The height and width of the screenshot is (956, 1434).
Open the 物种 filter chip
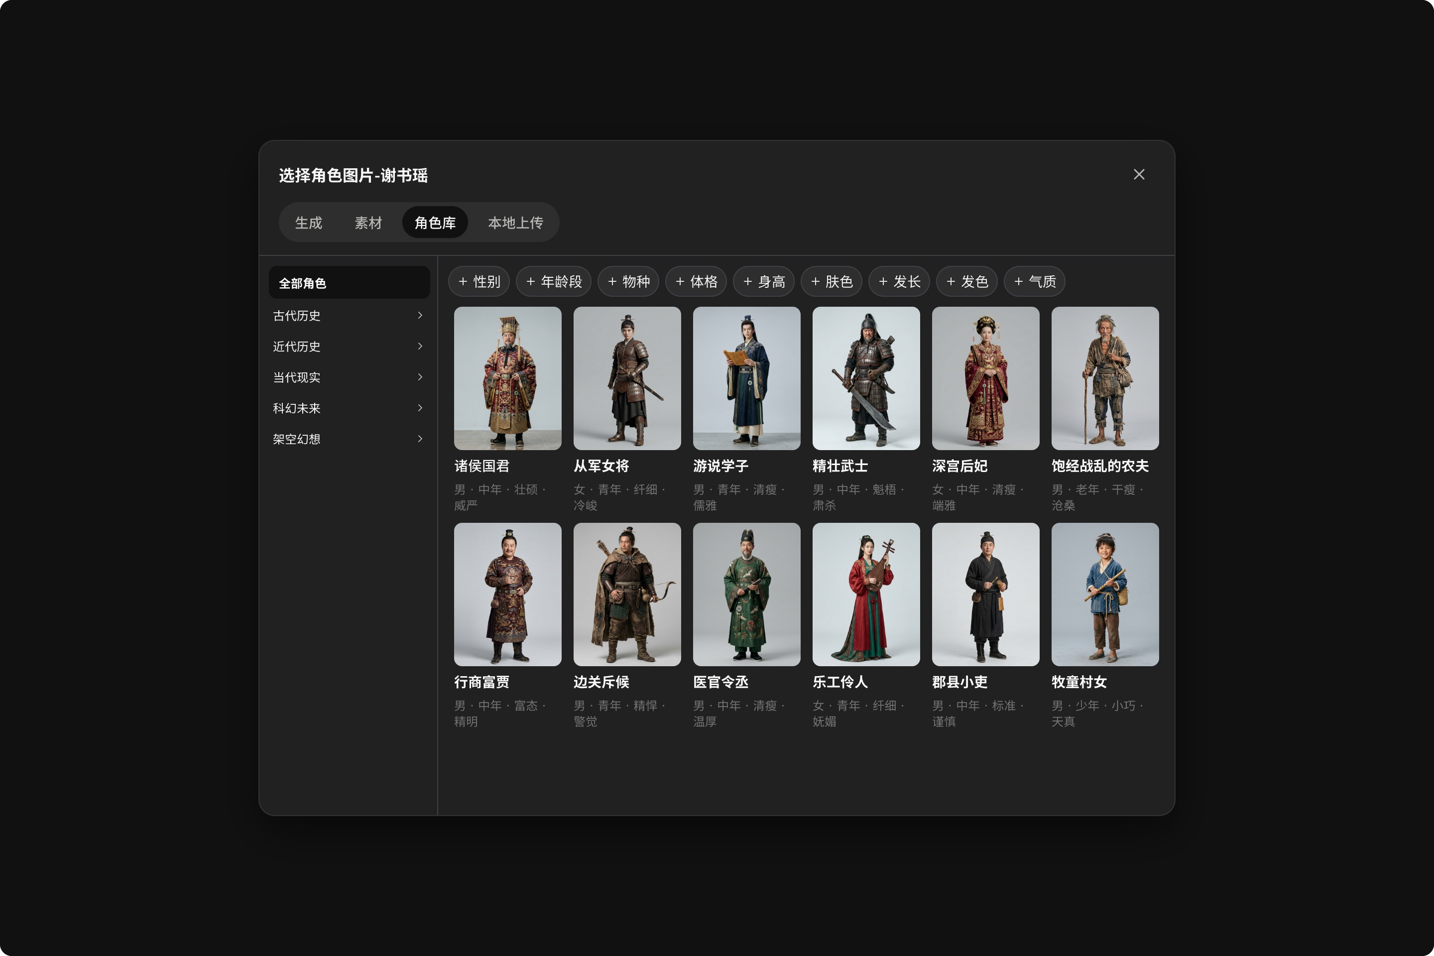coord(628,282)
